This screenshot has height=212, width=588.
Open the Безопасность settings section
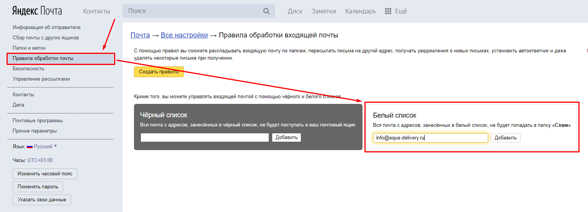[28, 69]
